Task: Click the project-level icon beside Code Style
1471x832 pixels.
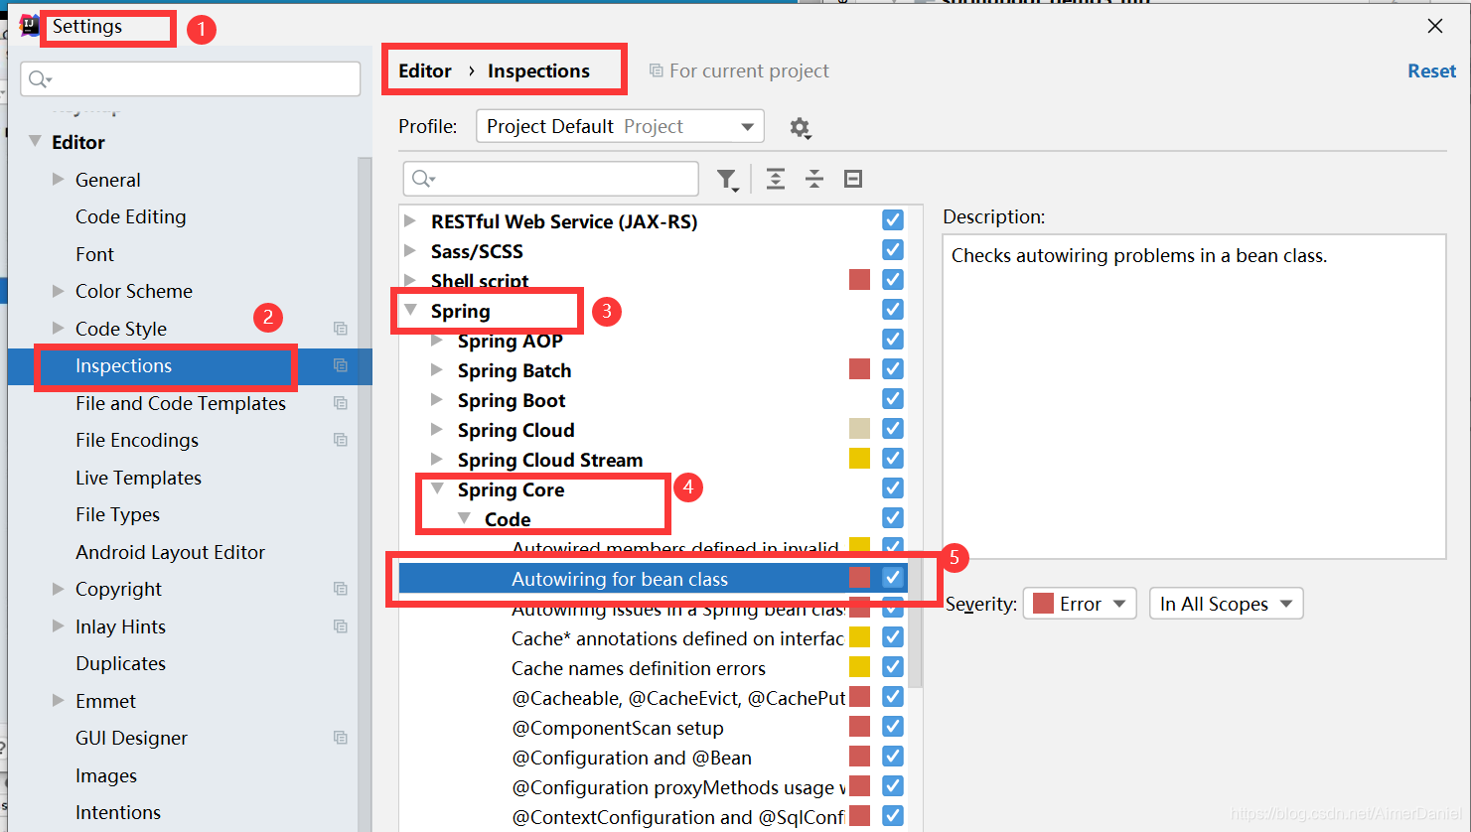Action: pos(341,329)
